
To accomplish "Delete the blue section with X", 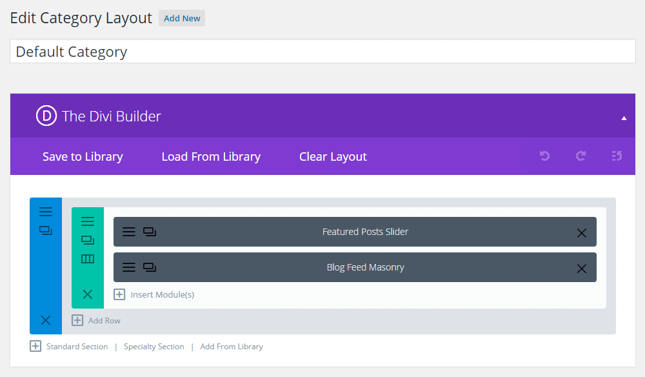I will (46, 320).
